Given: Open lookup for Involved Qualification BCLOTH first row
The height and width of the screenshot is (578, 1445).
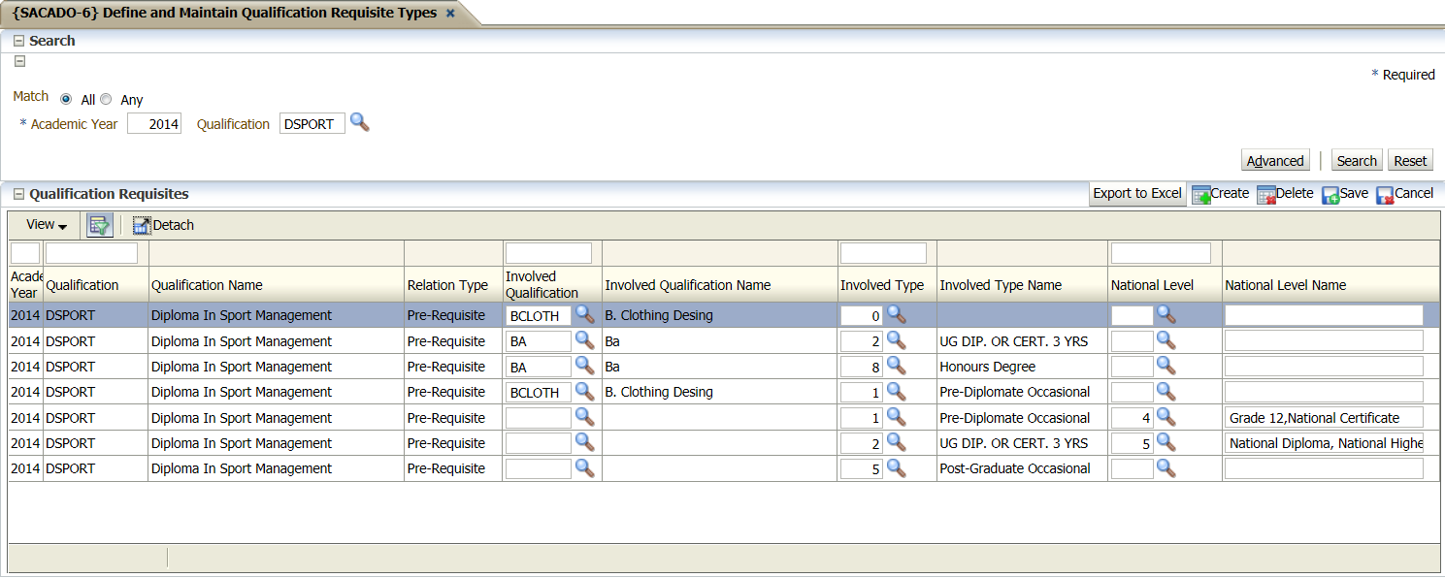Looking at the screenshot, I should pyautogui.click(x=584, y=314).
